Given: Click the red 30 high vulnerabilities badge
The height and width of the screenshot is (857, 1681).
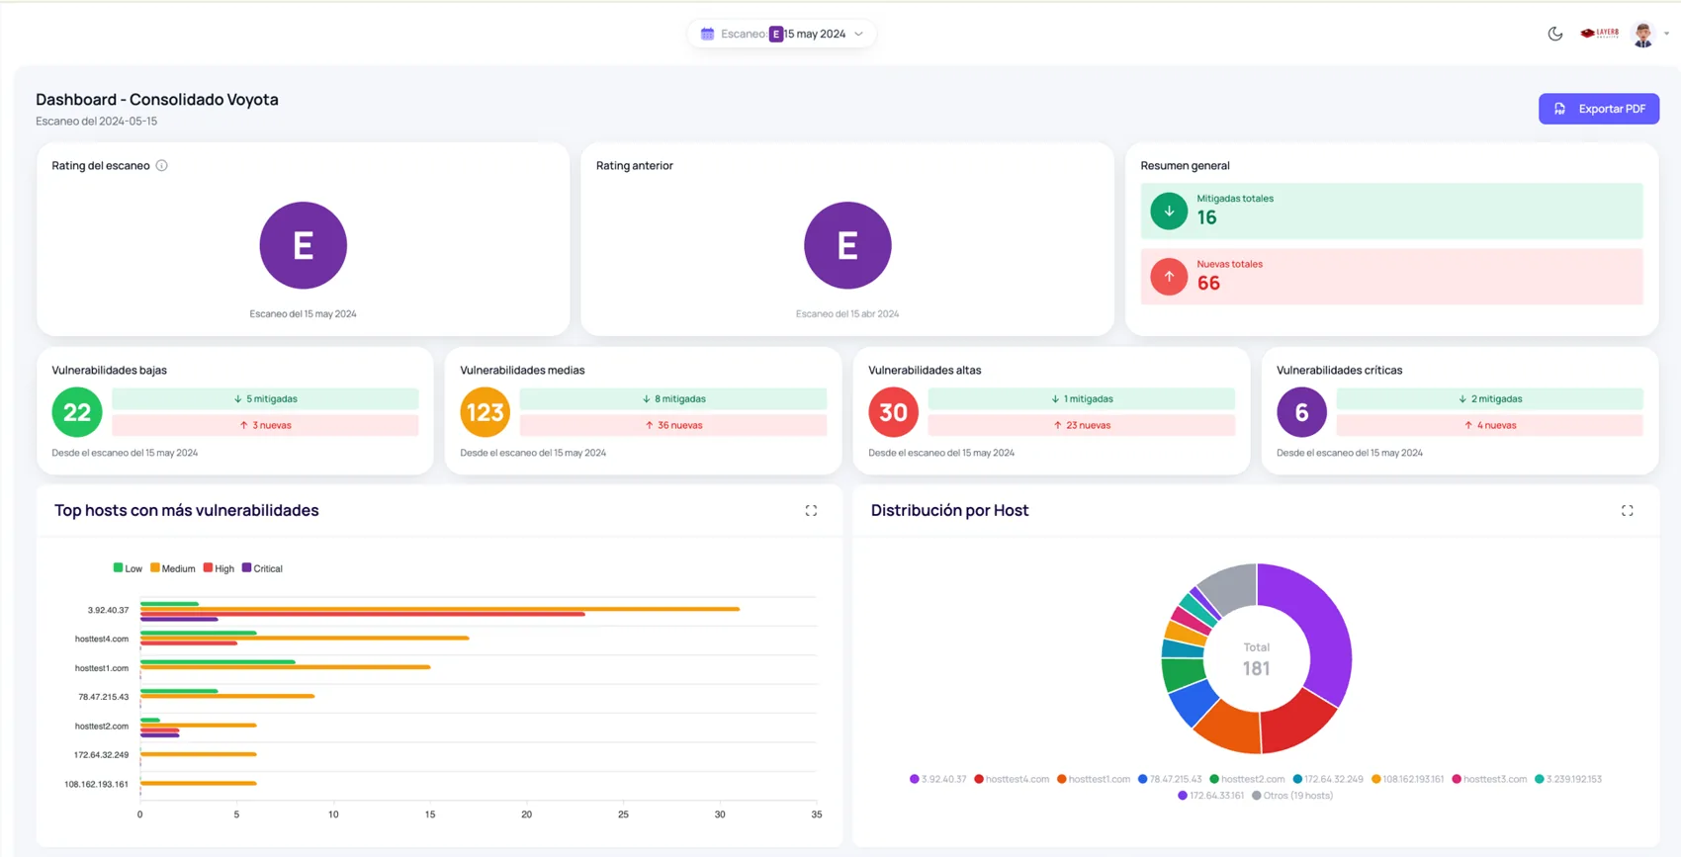Looking at the screenshot, I should [x=894, y=412].
